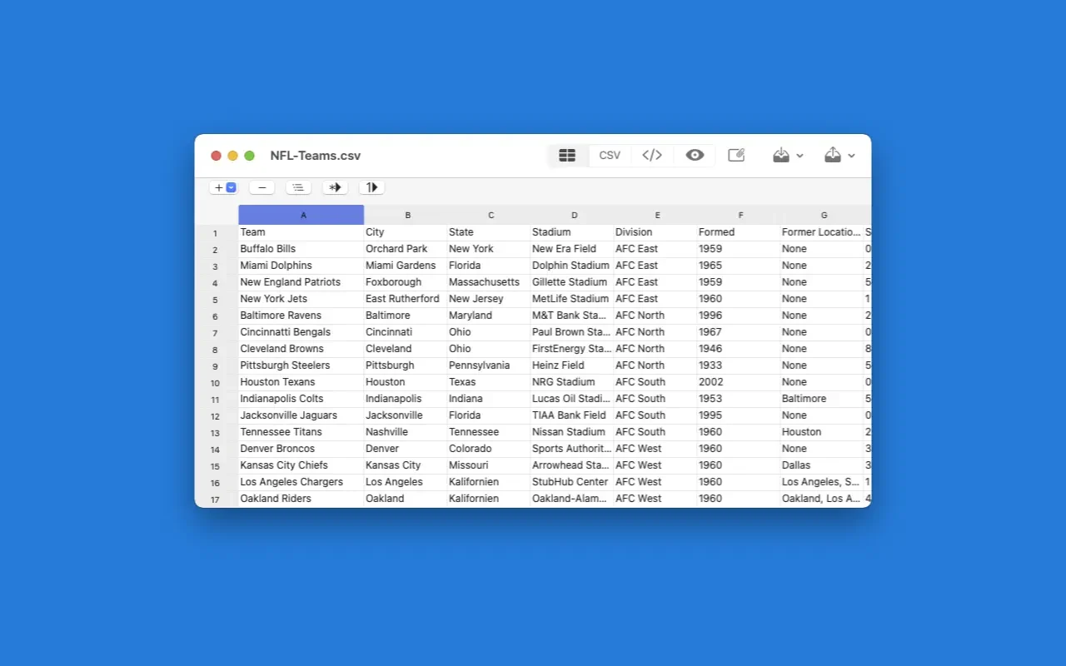Click the number 1 arrow toolbar button
The height and width of the screenshot is (666, 1066).
(371, 188)
